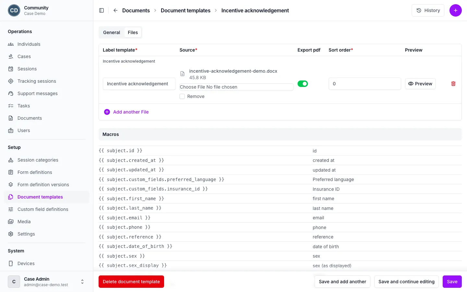Click Add another File link
Image resolution: width=467 pixels, height=292 pixels.
pos(131,112)
